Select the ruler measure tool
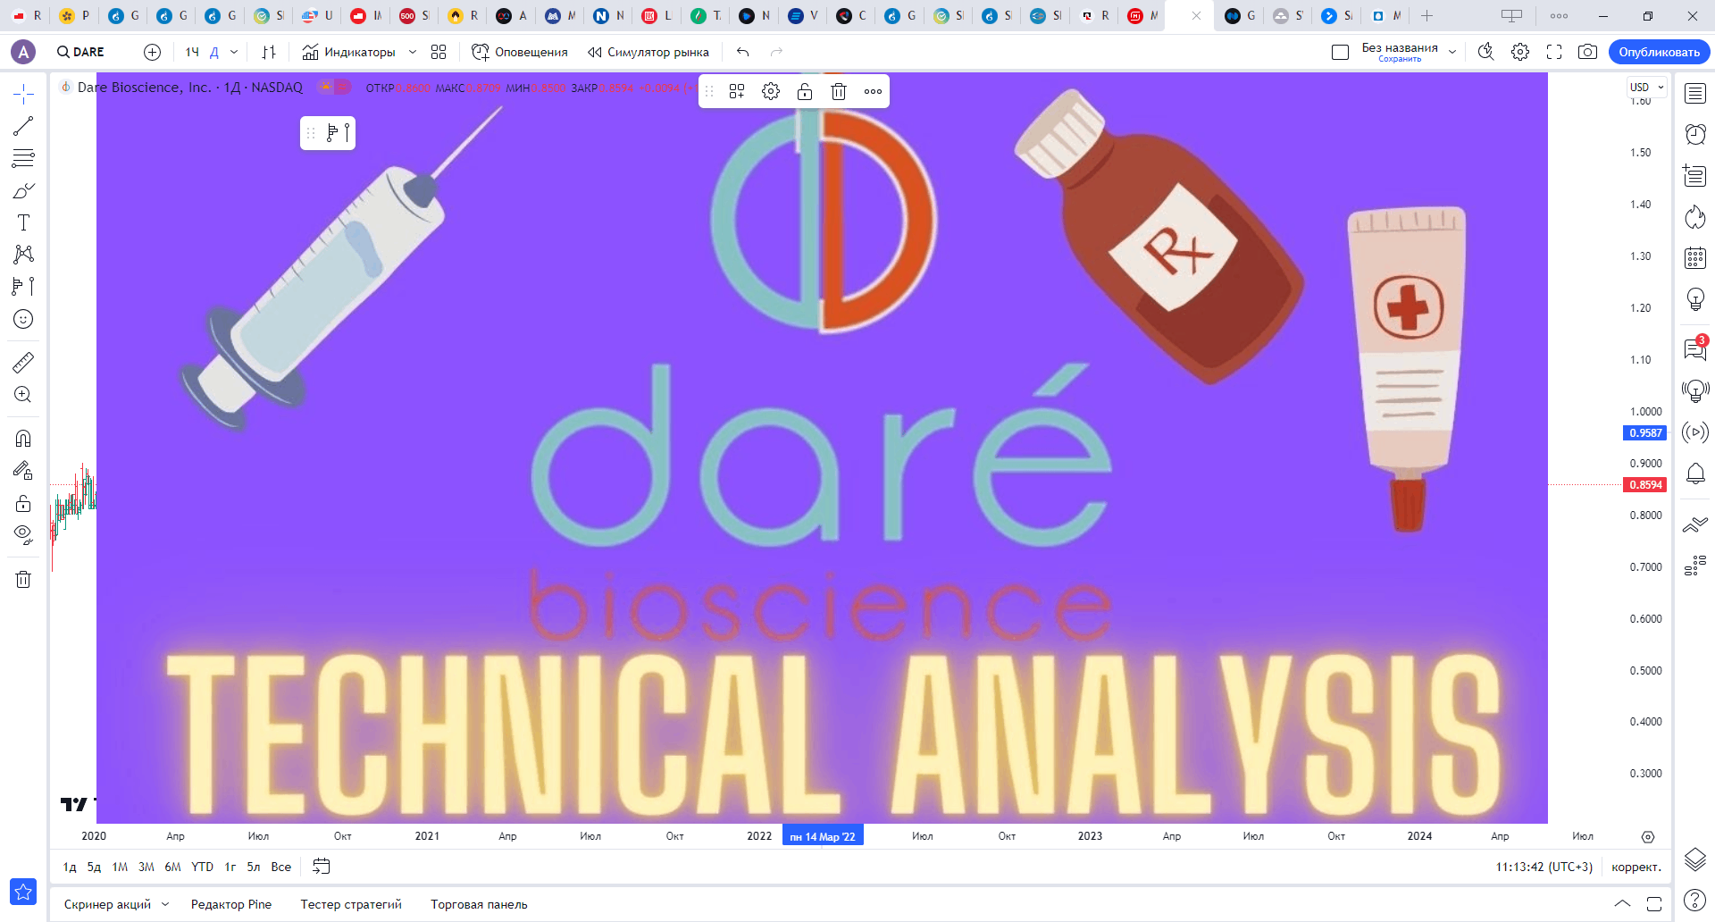 click(x=23, y=362)
